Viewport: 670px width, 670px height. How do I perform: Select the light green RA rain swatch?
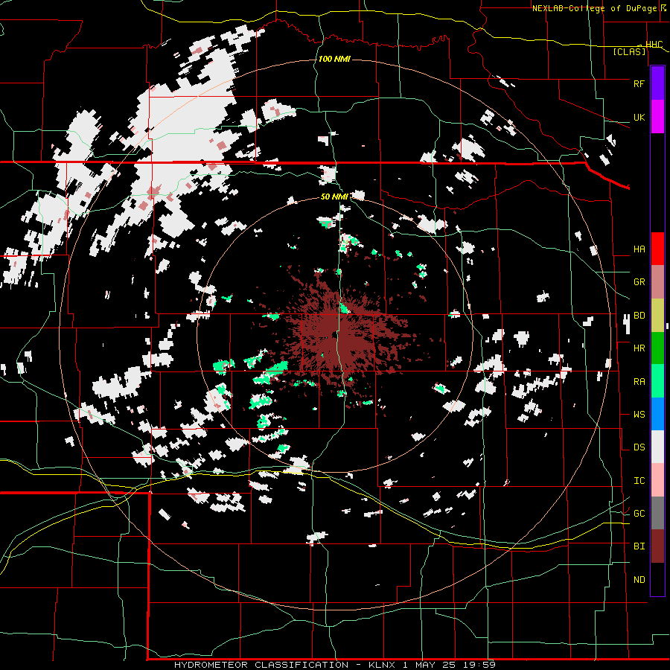tap(657, 381)
